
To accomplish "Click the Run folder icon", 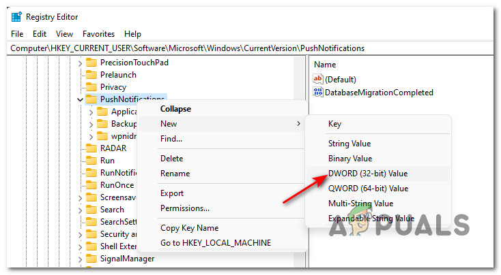I will pos(91,160).
